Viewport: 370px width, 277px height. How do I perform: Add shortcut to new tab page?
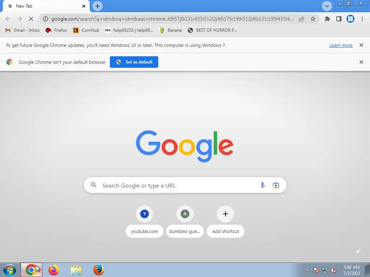pyautogui.click(x=225, y=221)
